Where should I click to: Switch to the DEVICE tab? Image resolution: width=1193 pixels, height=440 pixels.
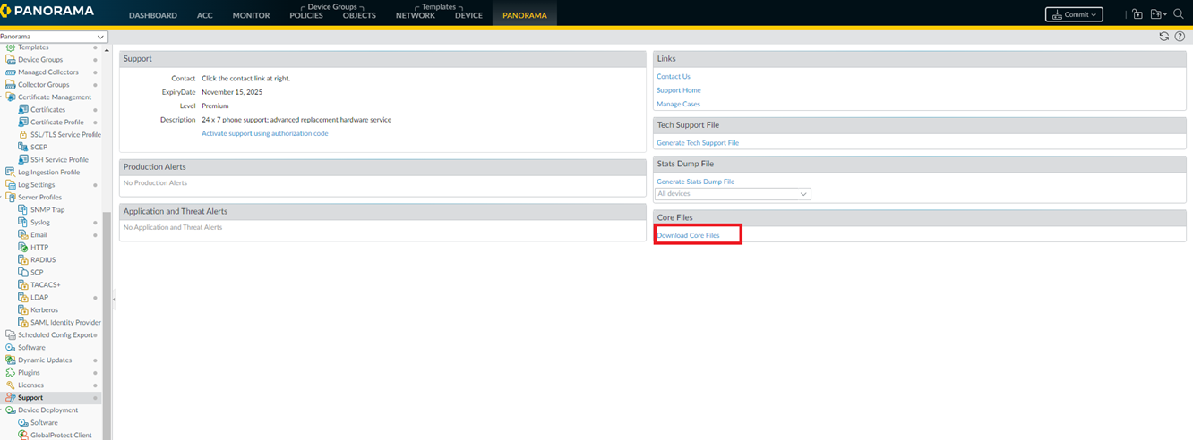point(468,15)
